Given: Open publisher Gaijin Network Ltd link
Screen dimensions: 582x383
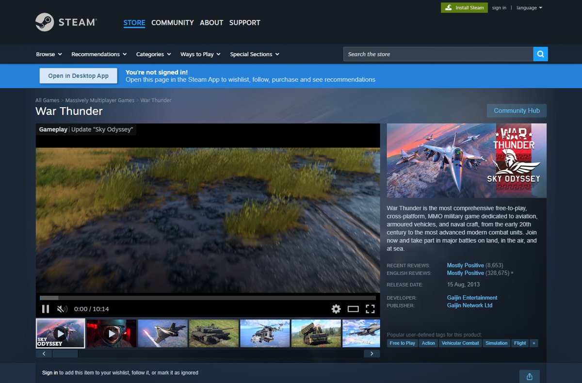Looking at the screenshot, I should (469, 305).
